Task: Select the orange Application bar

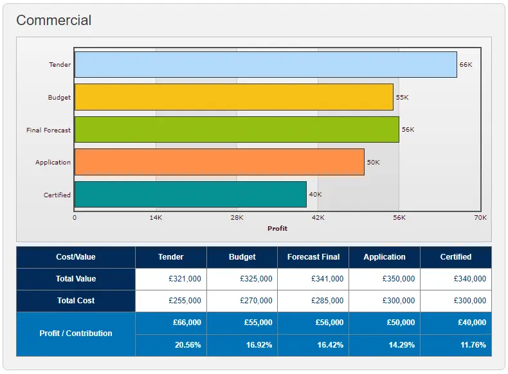Action: click(x=219, y=162)
